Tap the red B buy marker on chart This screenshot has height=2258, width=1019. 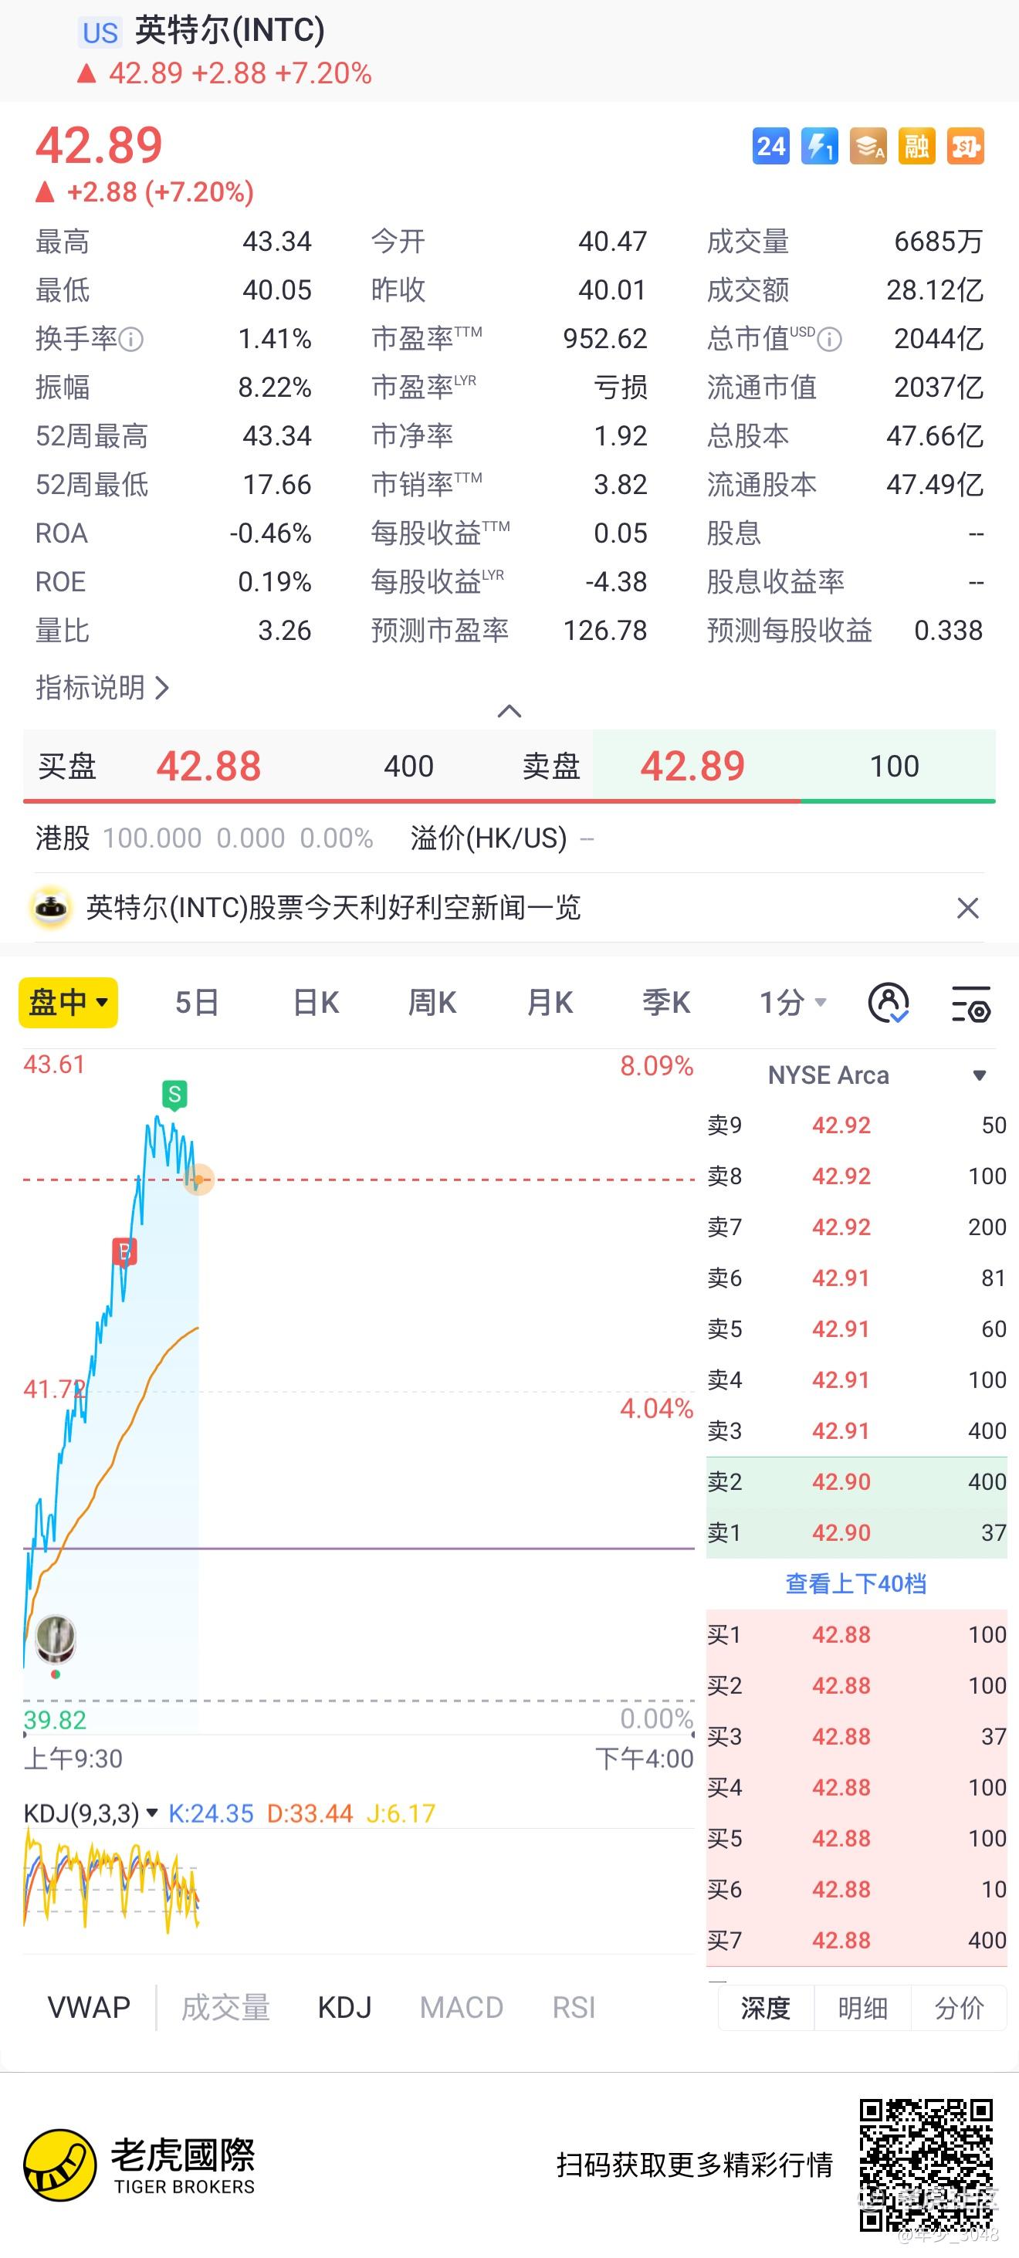pyautogui.click(x=124, y=1251)
